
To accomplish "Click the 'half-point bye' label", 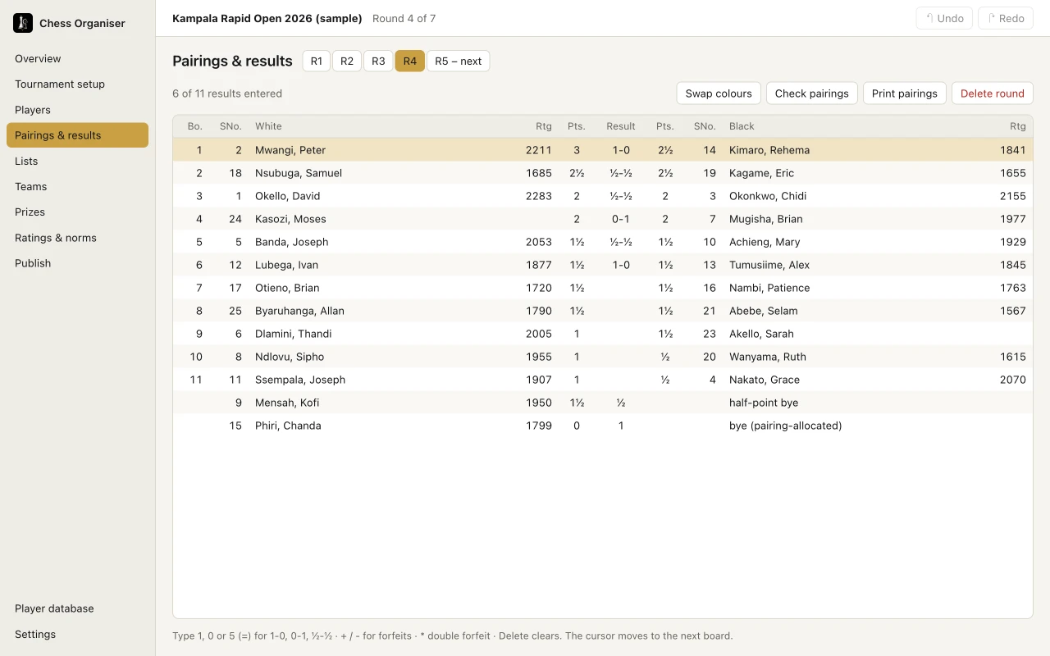I will 764,403.
